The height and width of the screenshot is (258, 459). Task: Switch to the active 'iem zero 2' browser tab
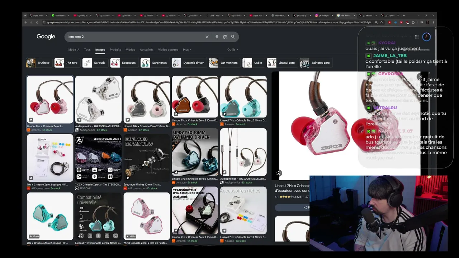tap(346, 15)
